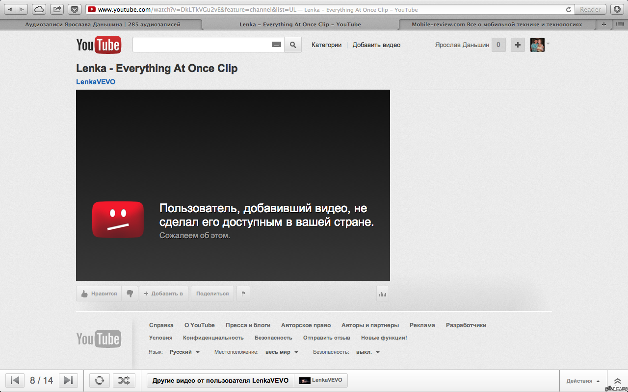This screenshot has width=628, height=392.
Task: Switch to Аудиозаписи Ярослава Даньшина tab
Action: coord(103,24)
